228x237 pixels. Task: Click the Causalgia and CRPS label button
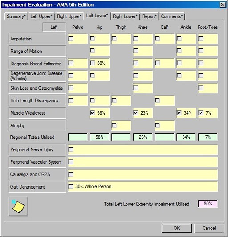[x=37, y=174]
